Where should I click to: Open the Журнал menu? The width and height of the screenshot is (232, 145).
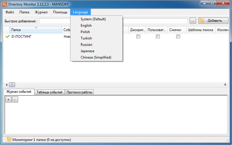tap(41, 12)
